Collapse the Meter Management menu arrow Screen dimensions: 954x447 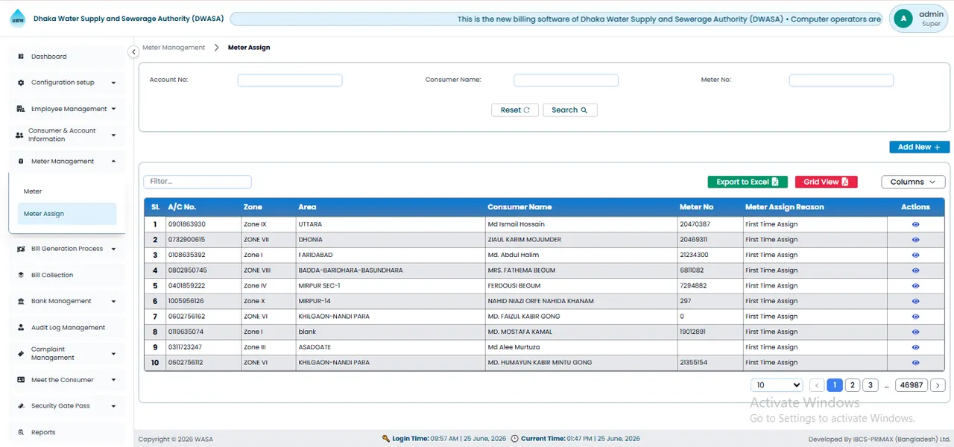[x=113, y=162]
